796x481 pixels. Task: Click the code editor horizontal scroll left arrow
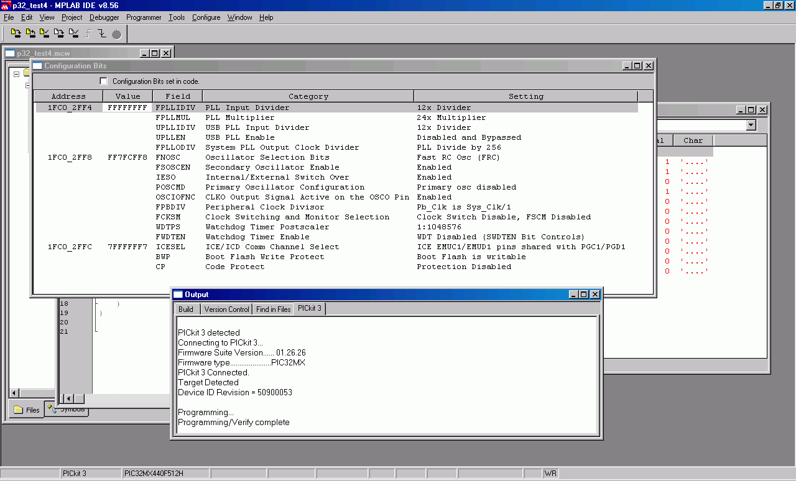pyautogui.click(x=69, y=398)
